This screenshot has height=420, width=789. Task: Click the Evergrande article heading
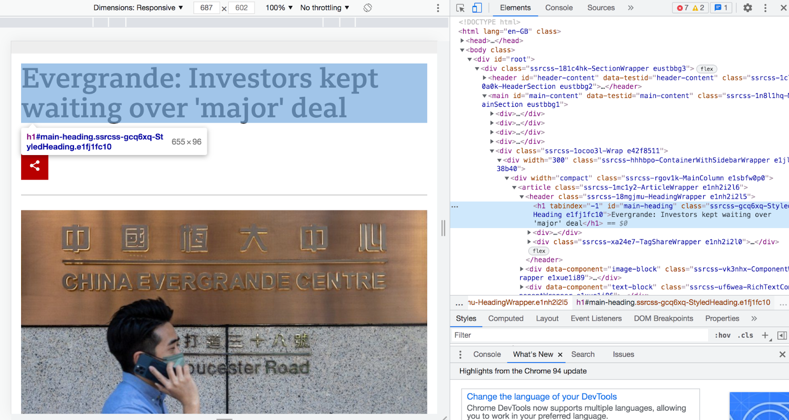coord(224,93)
